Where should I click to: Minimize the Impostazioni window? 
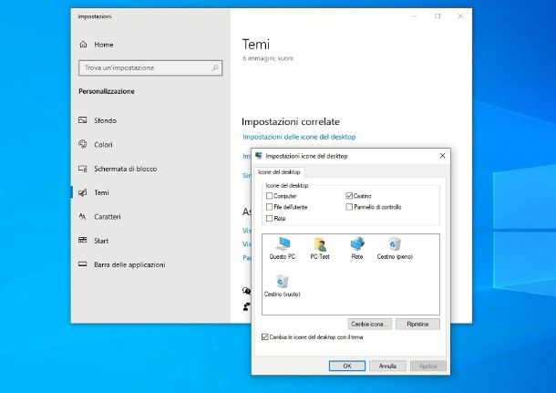(x=415, y=16)
